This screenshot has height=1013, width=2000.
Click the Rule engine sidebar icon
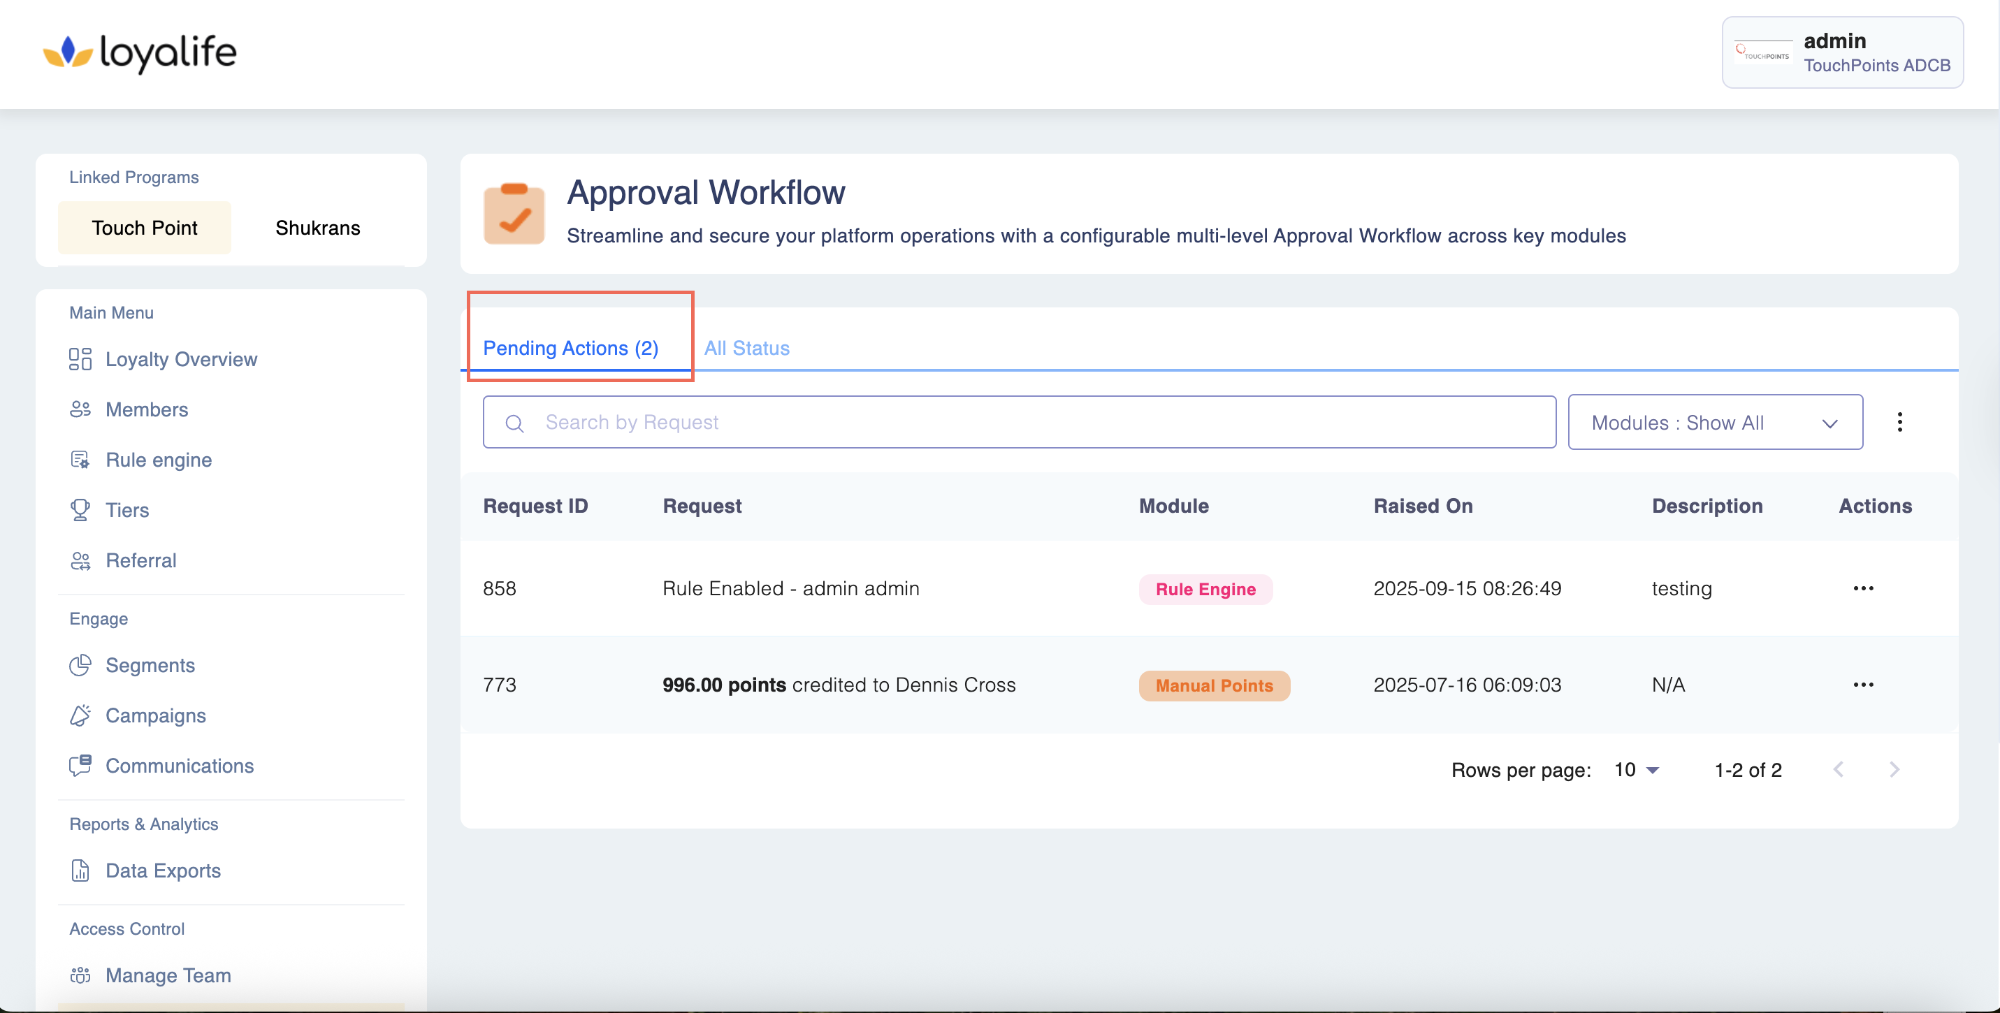coord(80,460)
